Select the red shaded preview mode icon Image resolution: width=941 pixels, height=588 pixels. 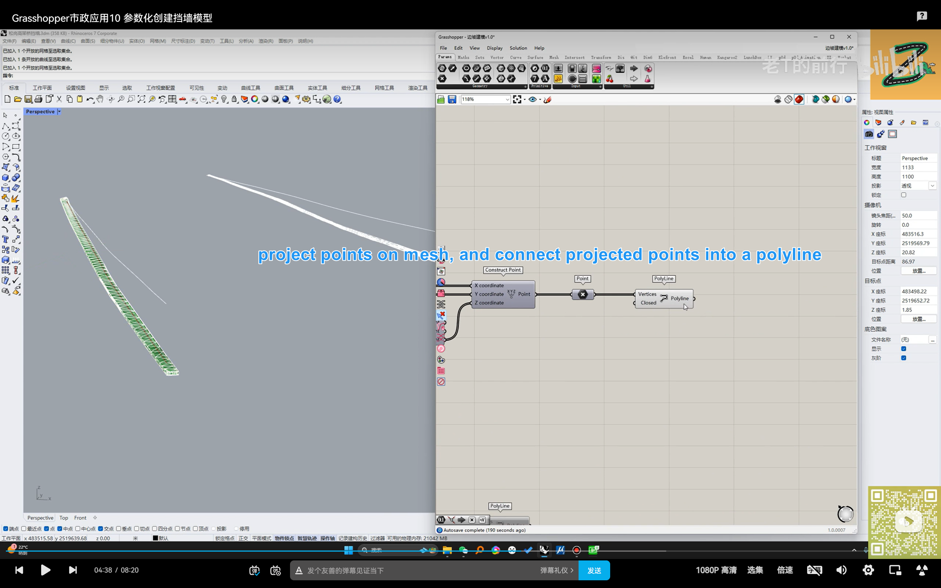click(799, 100)
